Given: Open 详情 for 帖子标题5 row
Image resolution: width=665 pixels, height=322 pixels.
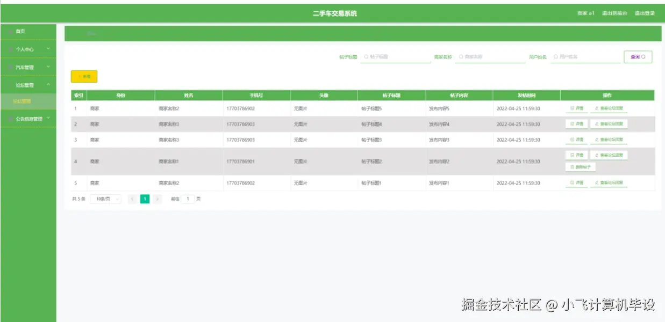Looking at the screenshot, I should point(576,108).
